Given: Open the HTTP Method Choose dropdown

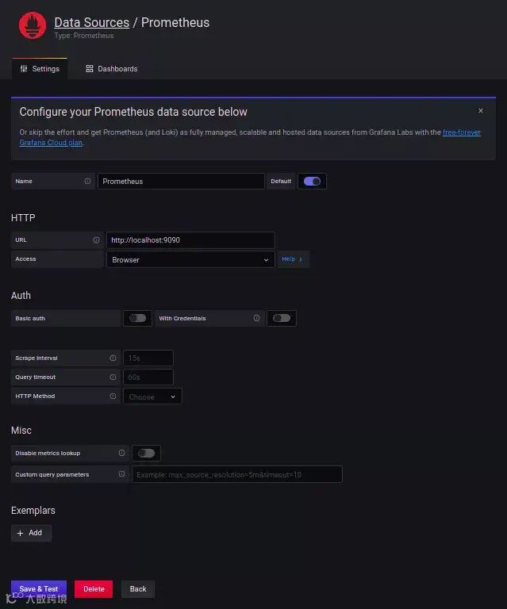Looking at the screenshot, I should click(152, 396).
